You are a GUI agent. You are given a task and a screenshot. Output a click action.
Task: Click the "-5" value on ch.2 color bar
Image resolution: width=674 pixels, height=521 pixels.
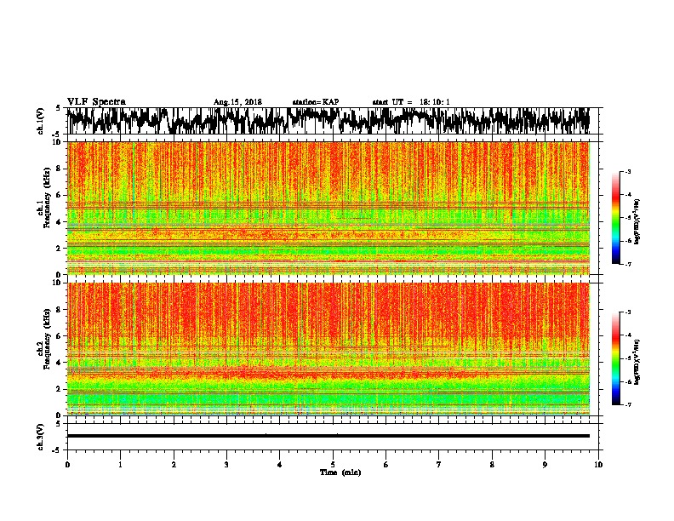coord(627,358)
